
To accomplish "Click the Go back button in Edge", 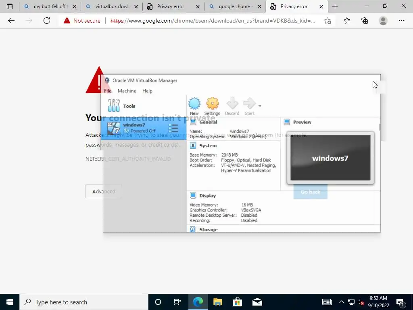I will (310, 192).
